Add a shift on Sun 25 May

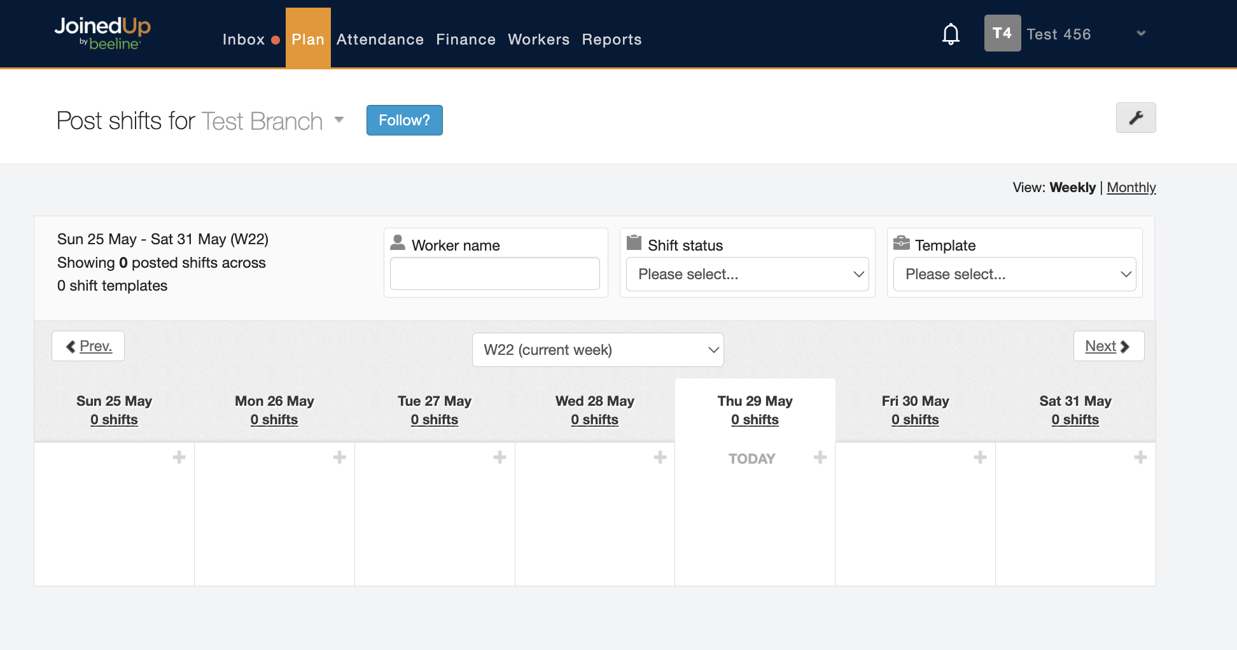coord(179,457)
